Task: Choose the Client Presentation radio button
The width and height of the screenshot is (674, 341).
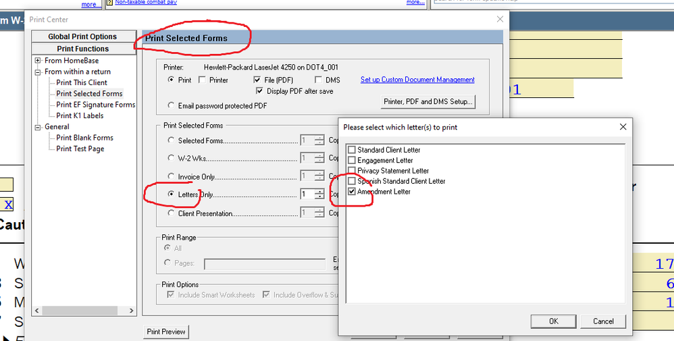Action: click(172, 213)
